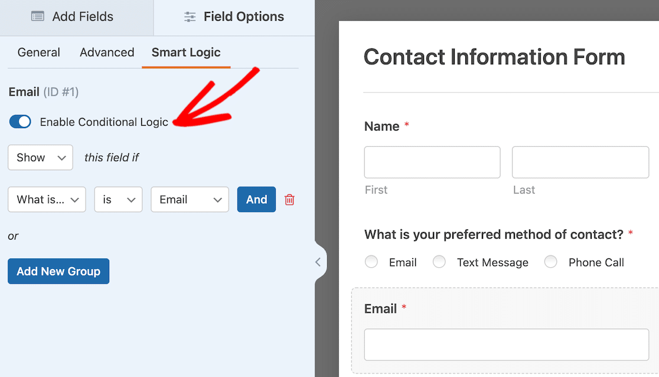The image size is (659, 377).
Task: Select the Email radio option
Action: (x=371, y=262)
